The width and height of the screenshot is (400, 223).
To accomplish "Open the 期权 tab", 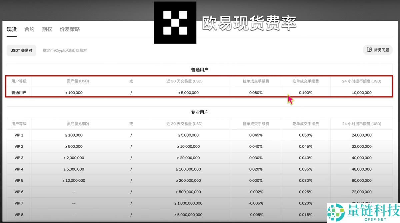I will [47, 29].
